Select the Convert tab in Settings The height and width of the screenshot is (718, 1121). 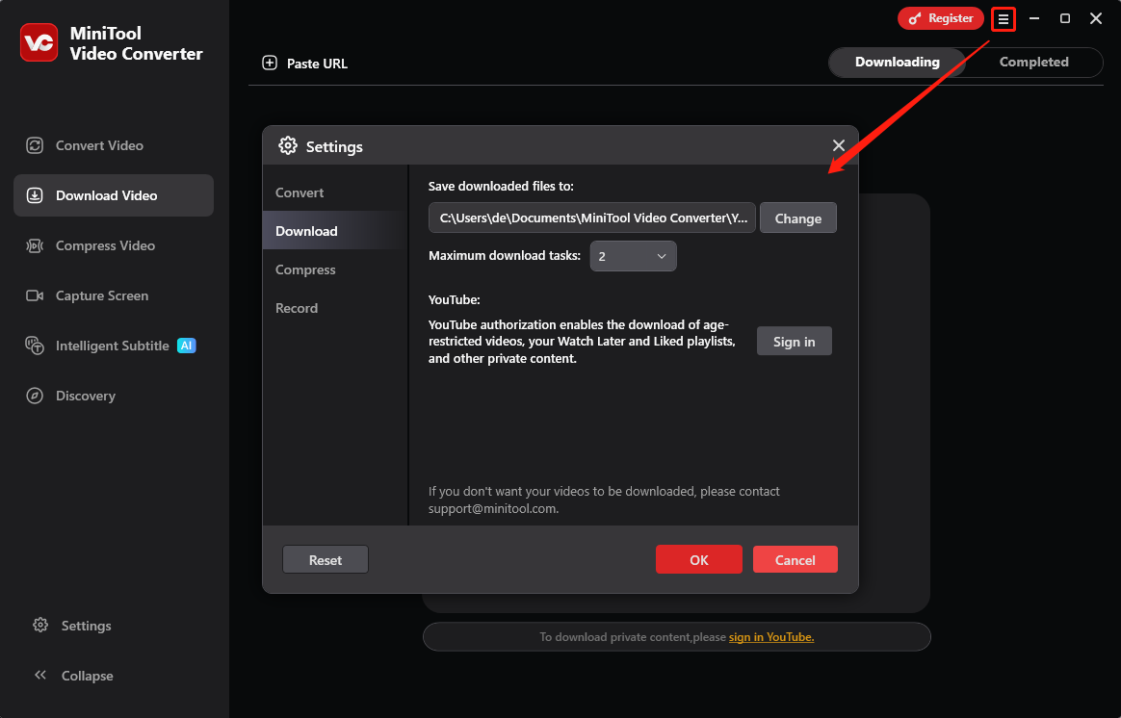pos(335,192)
